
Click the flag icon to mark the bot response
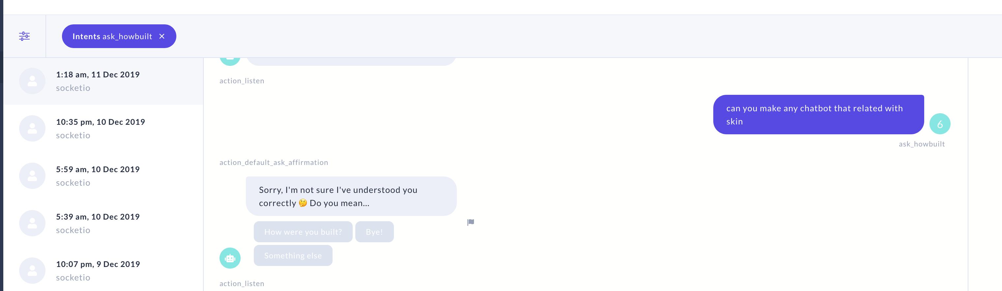click(470, 222)
